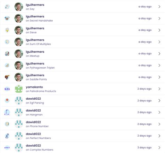Image resolution: width=165 pixels, height=153 pixels.
Task: Click the Hangman exercise icon
Action: click(x=7, y=112)
